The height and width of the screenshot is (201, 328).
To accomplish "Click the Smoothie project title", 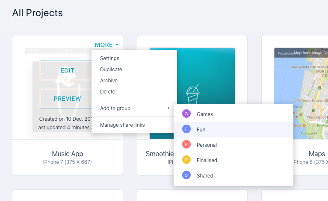I will 160,154.
